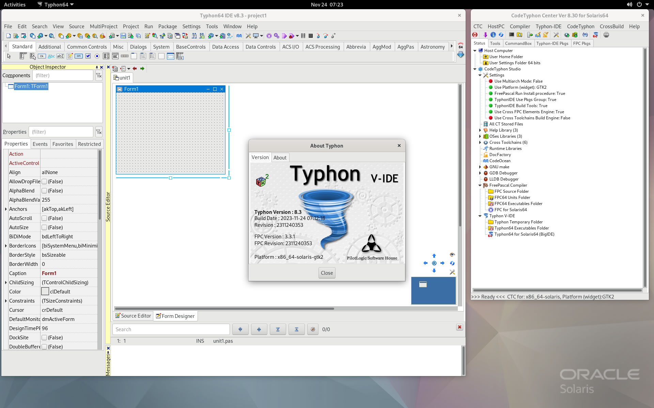Select the TEdit (abI) component icon

[x=60, y=56]
